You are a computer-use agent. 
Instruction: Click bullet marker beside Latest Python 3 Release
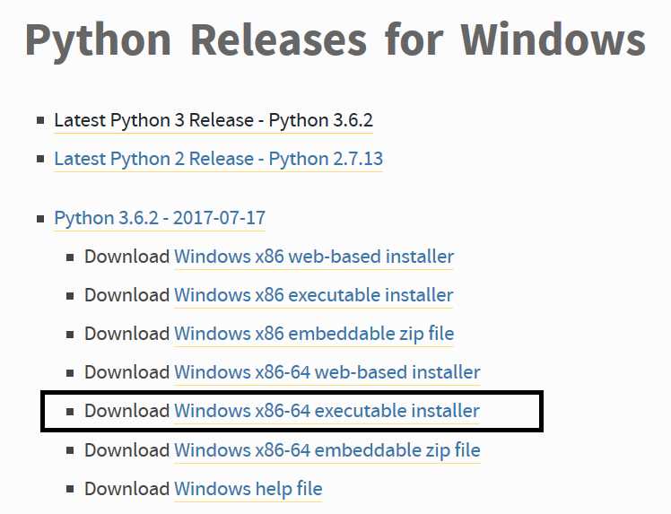point(40,120)
